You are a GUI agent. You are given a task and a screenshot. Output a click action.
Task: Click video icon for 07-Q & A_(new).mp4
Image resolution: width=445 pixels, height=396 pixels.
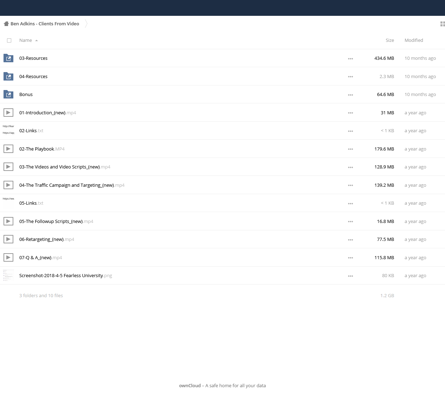8,257
